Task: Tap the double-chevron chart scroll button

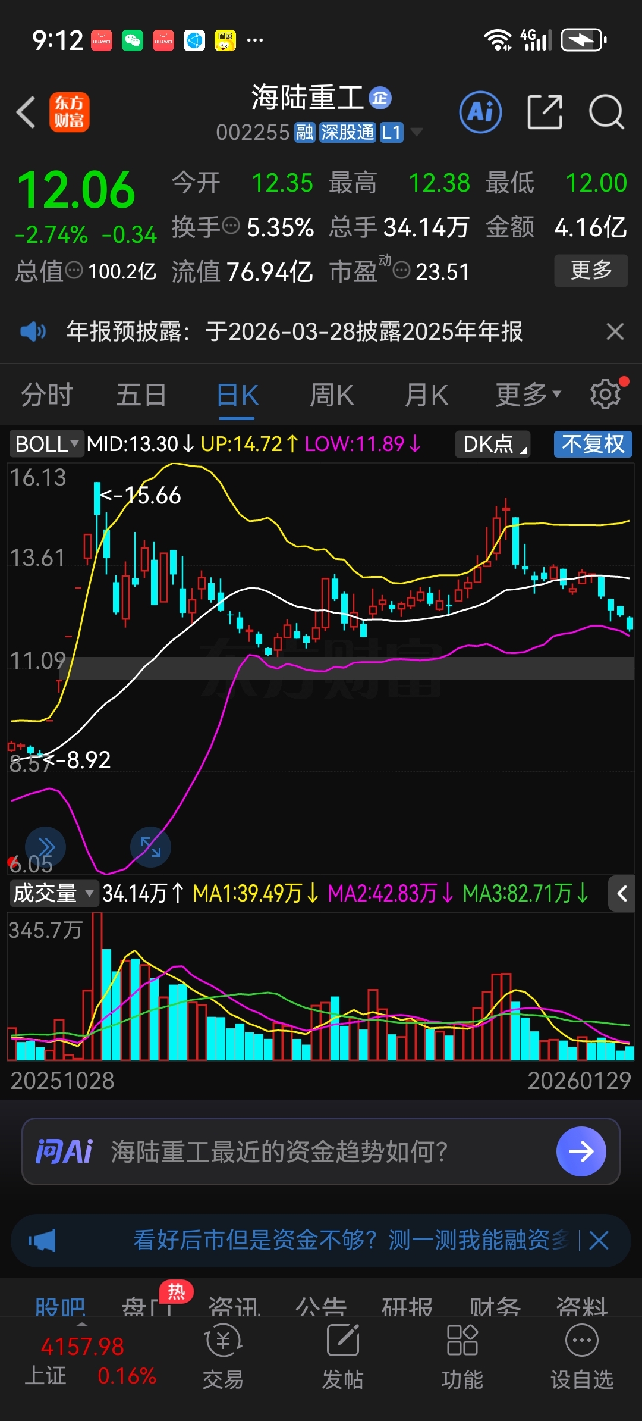Action: click(x=46, y=847)
